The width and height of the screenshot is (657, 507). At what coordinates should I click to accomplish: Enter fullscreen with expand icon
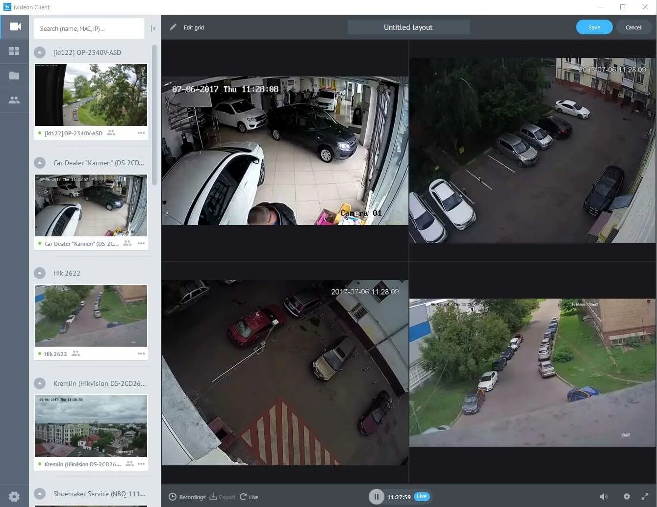coord(645,497)
